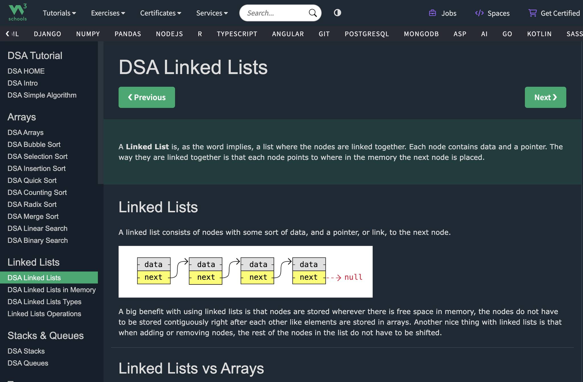This screenshot has width=583, height=382.
Task: Select R in topic bar
Action: pyautogui.click(x=200, y=34)
